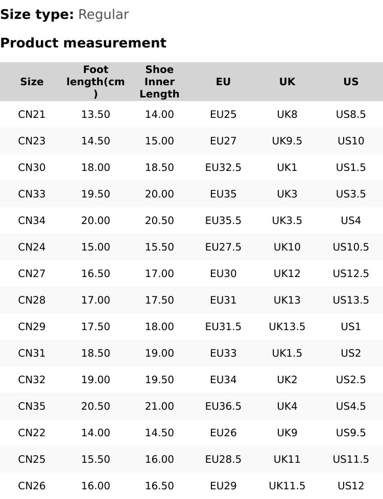Click the Foot length(cm) column header
Viewport: 383px width, 499px height.
tap(95, 82)
